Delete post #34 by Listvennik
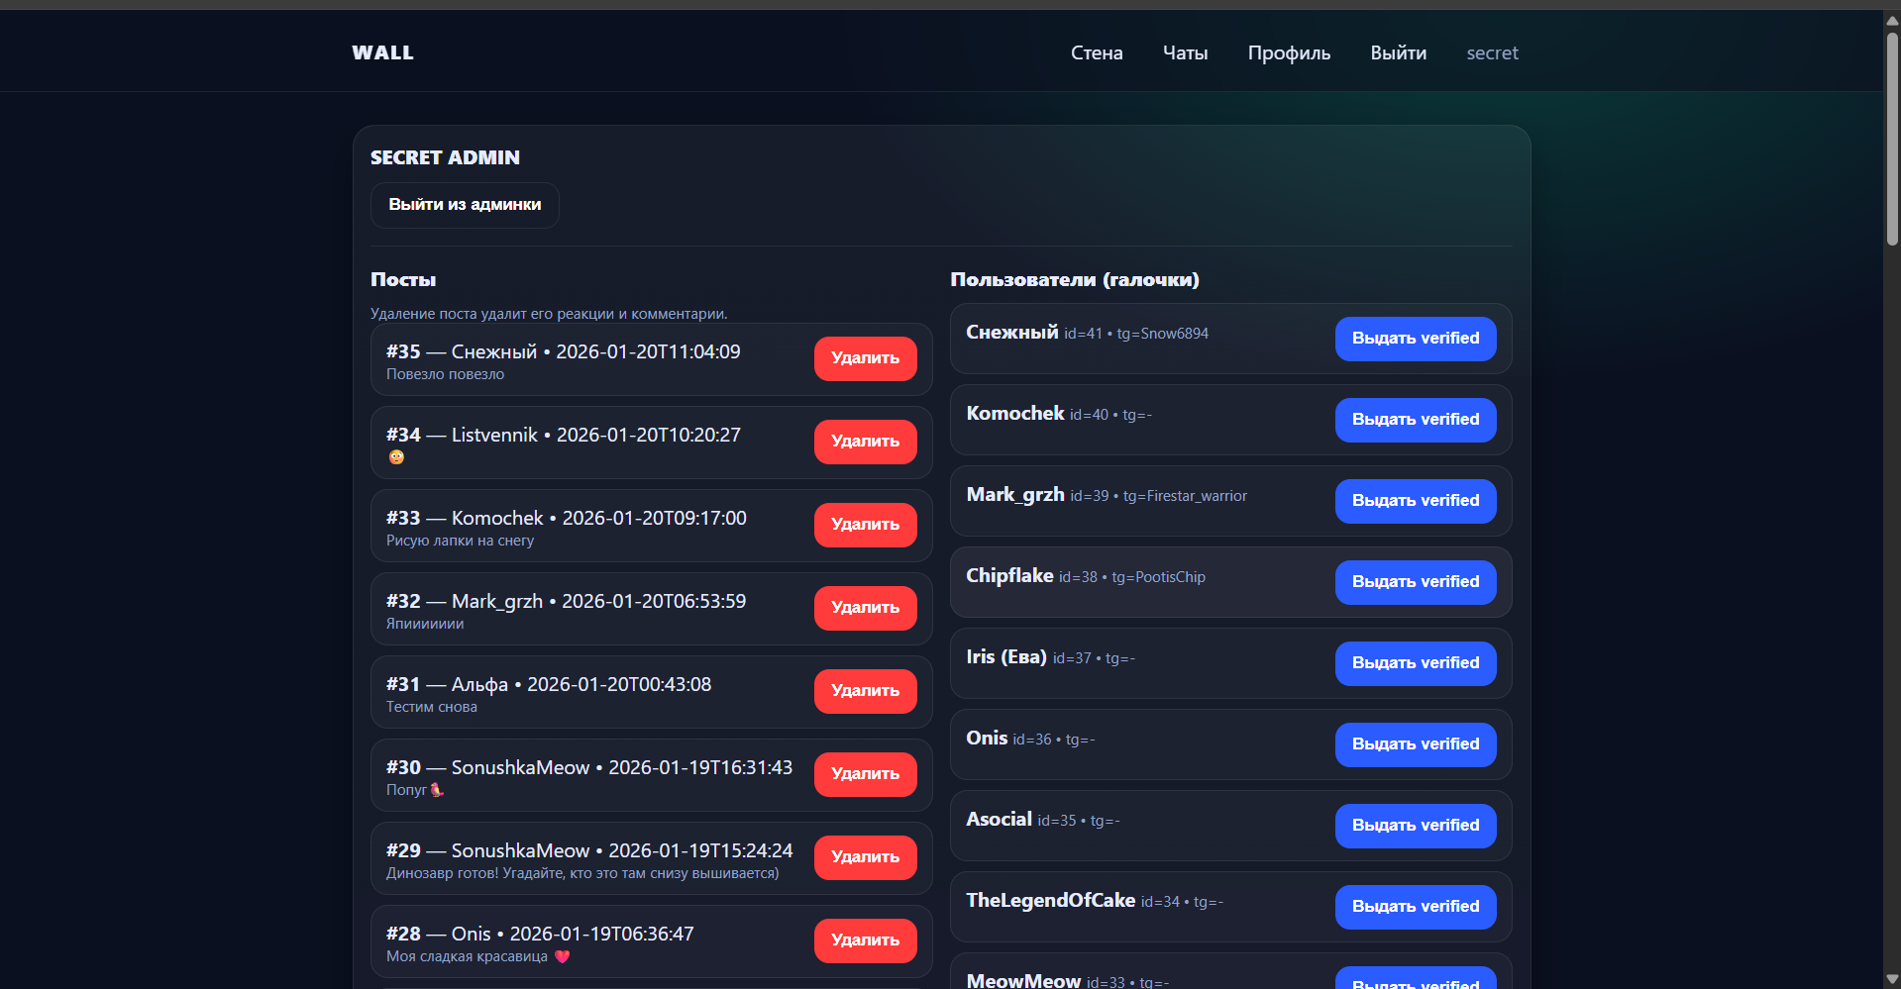Screen dimensions: 1901x989 click(x=865, y=442)
